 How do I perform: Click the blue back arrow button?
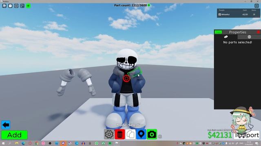click(x=6, y=125)
